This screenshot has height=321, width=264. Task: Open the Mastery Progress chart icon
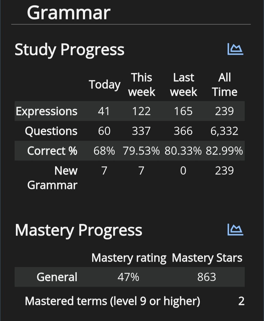(235, 230)
